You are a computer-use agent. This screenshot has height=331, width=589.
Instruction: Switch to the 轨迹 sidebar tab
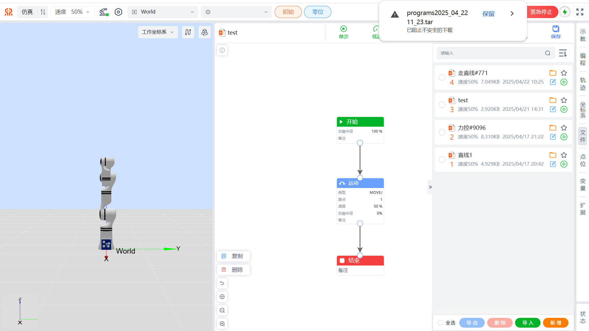[583, 84]
